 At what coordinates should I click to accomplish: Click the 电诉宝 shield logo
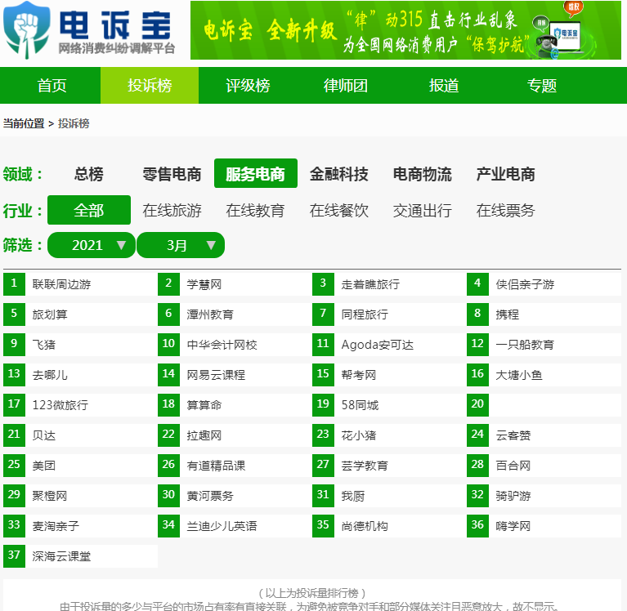click(26, 30)
